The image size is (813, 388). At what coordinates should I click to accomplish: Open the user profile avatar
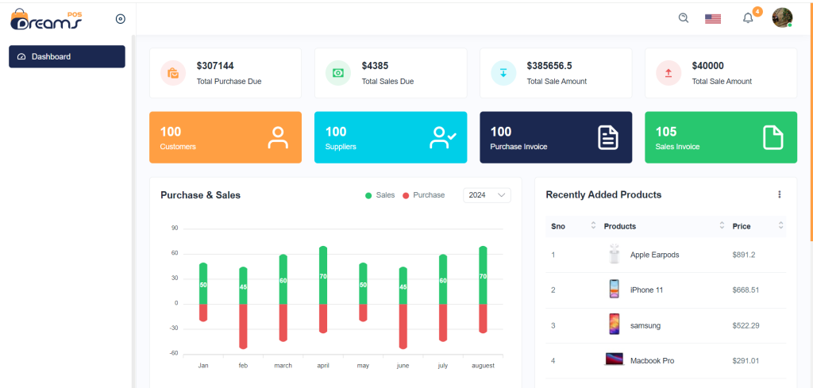tap(782, 17)
